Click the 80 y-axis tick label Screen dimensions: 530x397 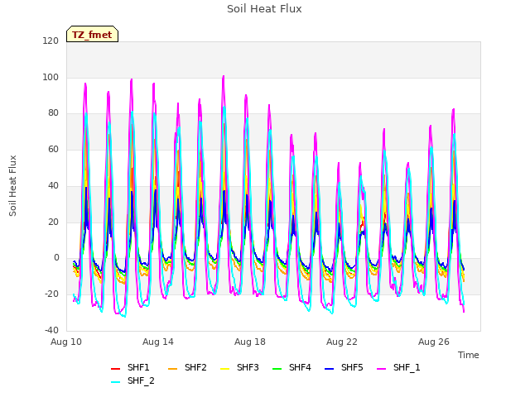53,113
